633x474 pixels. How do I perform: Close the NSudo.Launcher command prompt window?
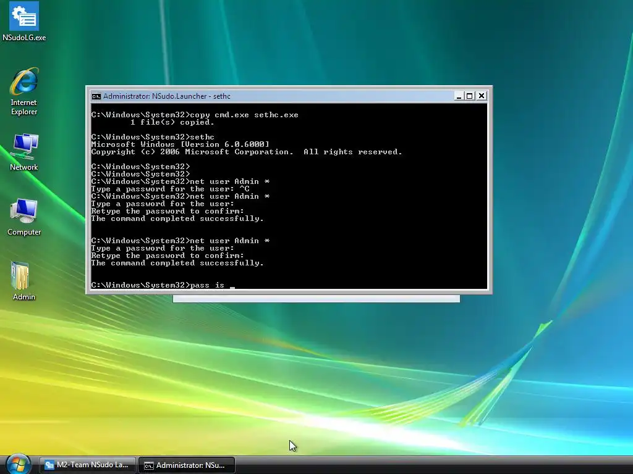481,96
